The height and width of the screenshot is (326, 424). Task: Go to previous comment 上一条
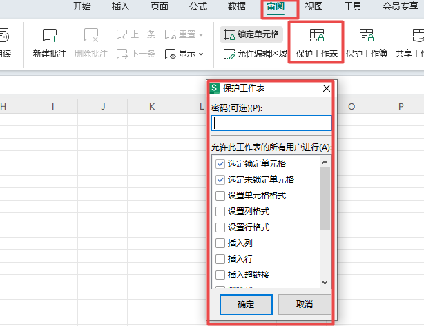pos(136,34)
